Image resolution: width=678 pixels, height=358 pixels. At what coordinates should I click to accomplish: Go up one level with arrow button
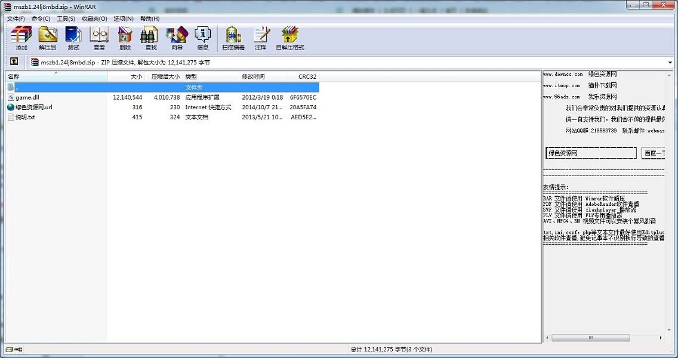14,62
